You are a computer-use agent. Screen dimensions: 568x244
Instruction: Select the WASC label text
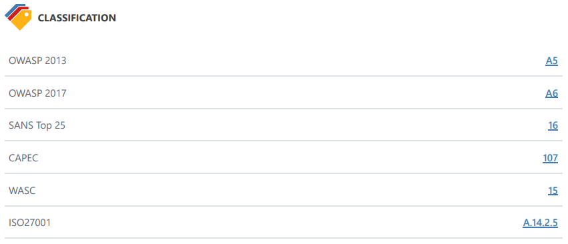click(22, 191)
